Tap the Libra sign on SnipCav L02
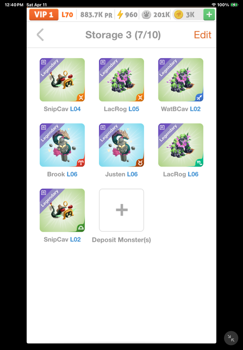The image size is (243, 350). (x=81, y=228)
